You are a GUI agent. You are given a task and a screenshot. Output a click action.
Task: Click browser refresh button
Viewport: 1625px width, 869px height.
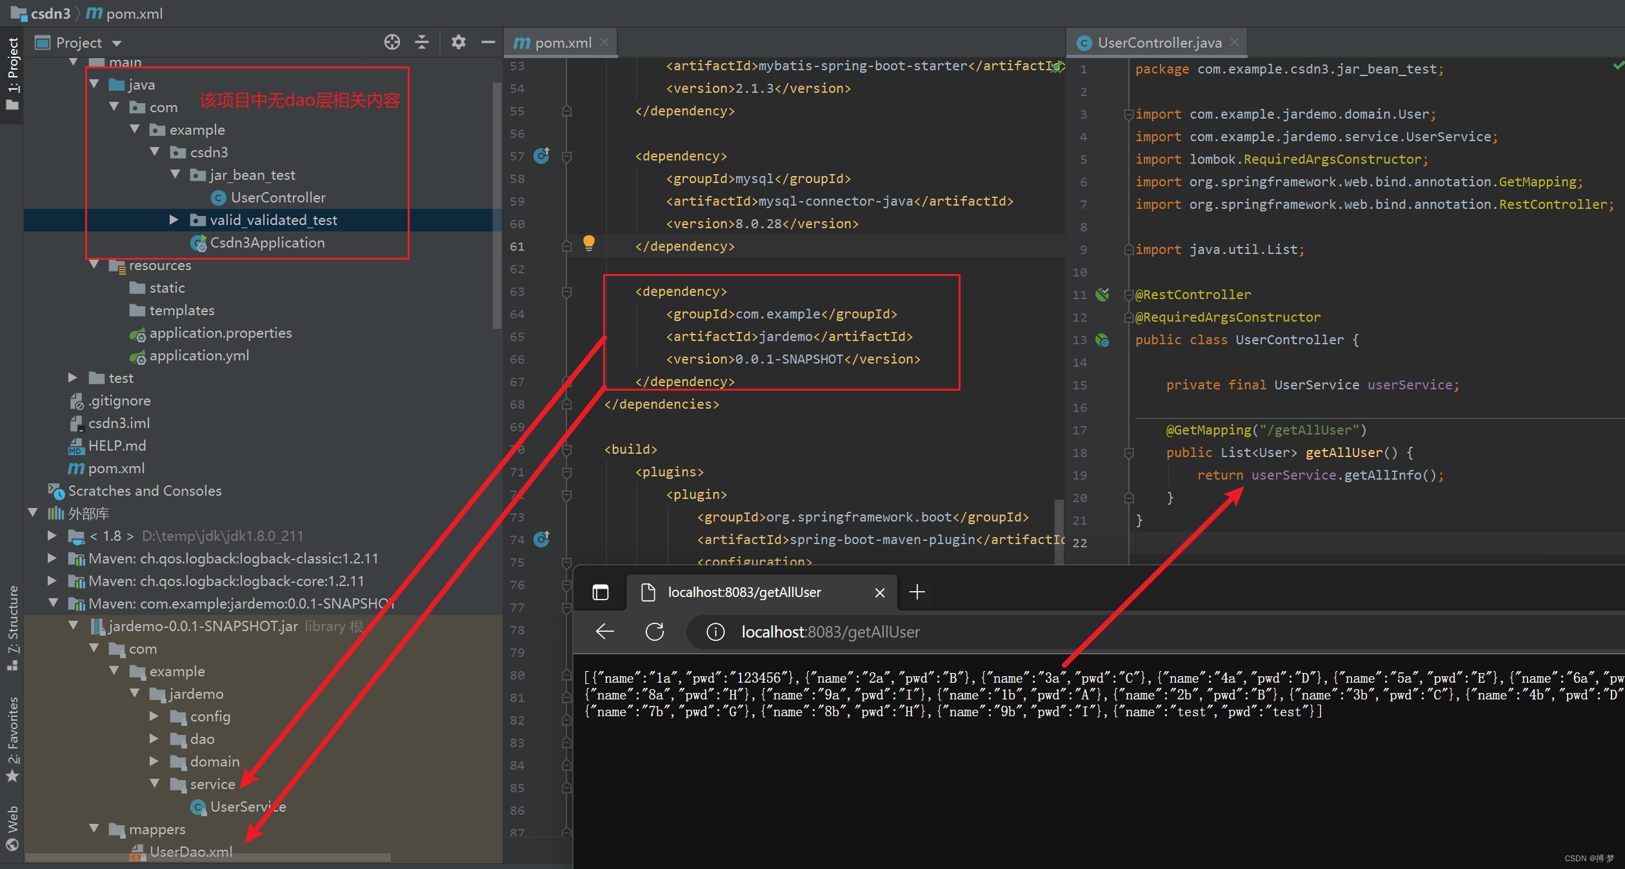pos(655,631)
